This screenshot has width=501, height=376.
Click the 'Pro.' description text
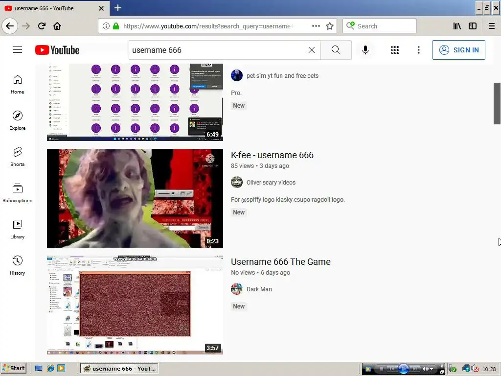click(x=236, y=93)
